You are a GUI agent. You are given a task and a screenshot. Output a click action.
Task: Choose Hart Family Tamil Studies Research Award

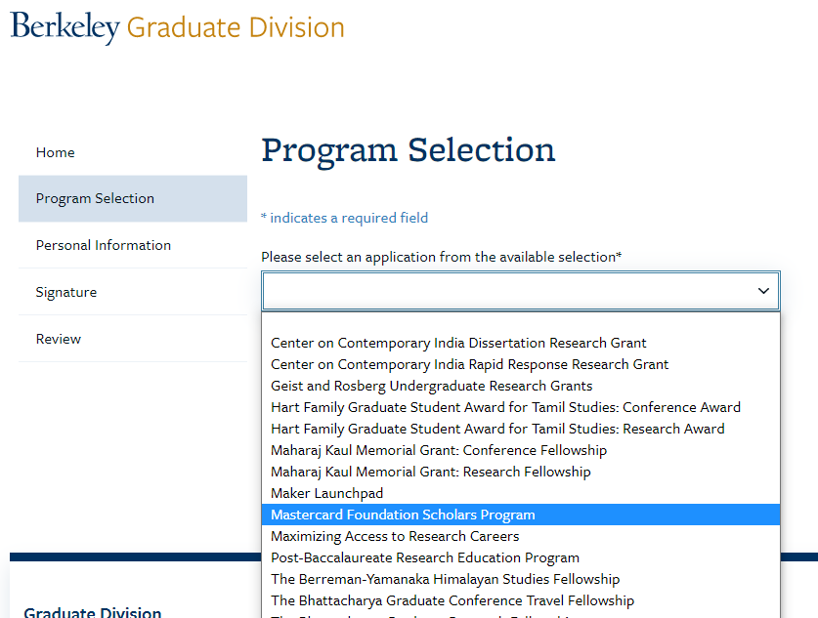click(497, 429)
